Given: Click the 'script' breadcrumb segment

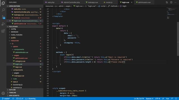Looking at the screenshot, I should tap(103, 6).
